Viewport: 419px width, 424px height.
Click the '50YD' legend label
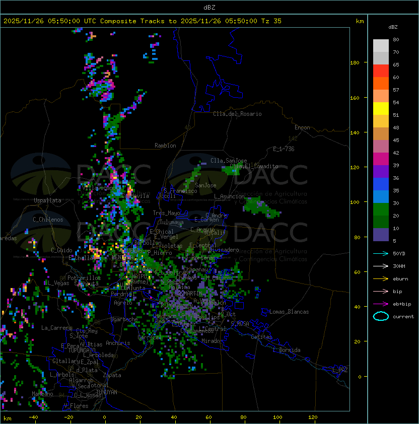[399, 253]
